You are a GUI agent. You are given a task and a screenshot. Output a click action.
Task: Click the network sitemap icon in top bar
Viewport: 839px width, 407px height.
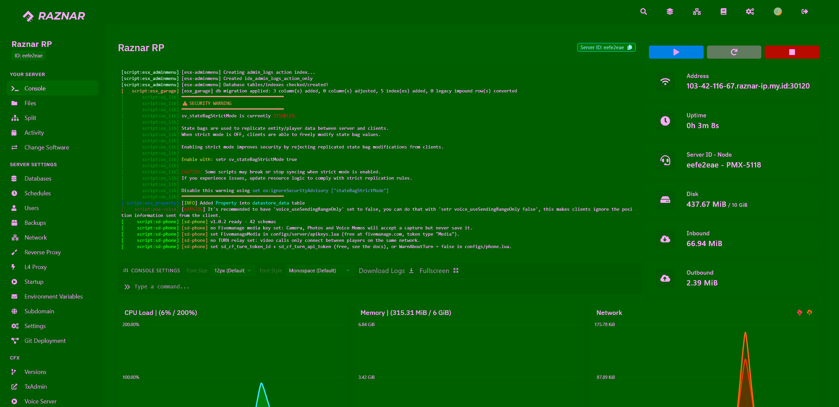(697, 12)
